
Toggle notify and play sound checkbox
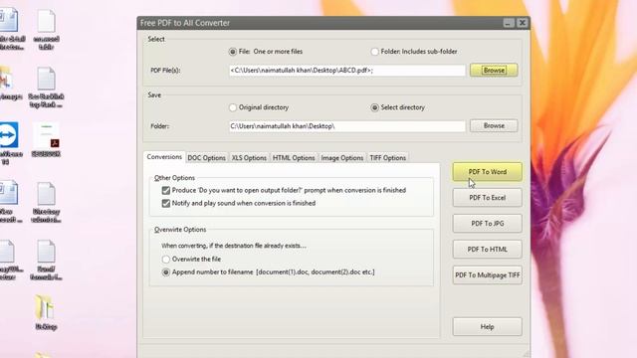[166, 203]
